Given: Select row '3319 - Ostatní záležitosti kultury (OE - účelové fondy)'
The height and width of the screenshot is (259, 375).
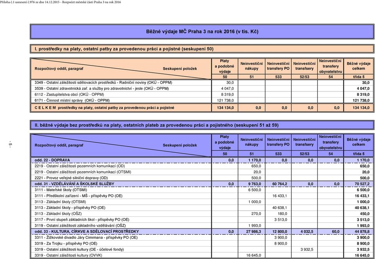Looking at the screenshot, I should [202, 250].
